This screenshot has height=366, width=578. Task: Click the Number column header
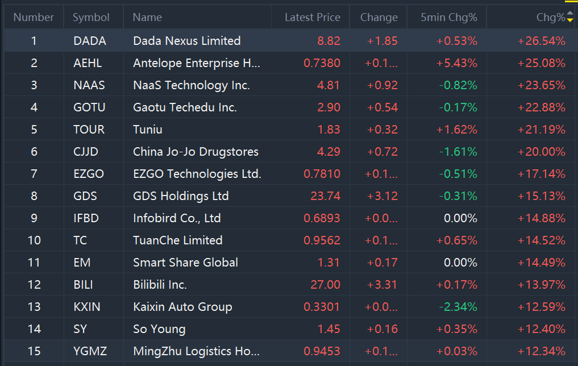[34, 18]
